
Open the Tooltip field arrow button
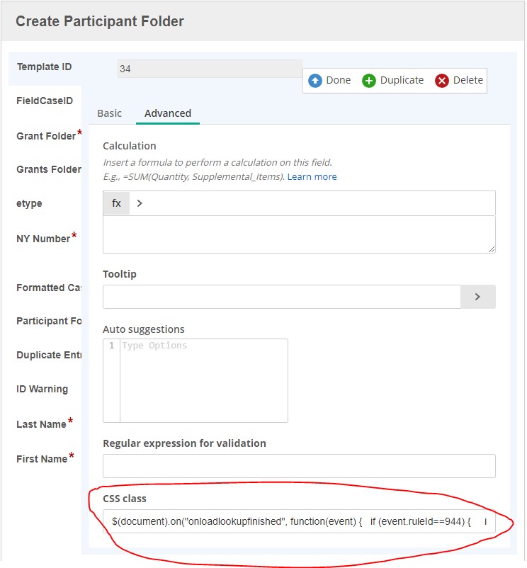point(477,297)
